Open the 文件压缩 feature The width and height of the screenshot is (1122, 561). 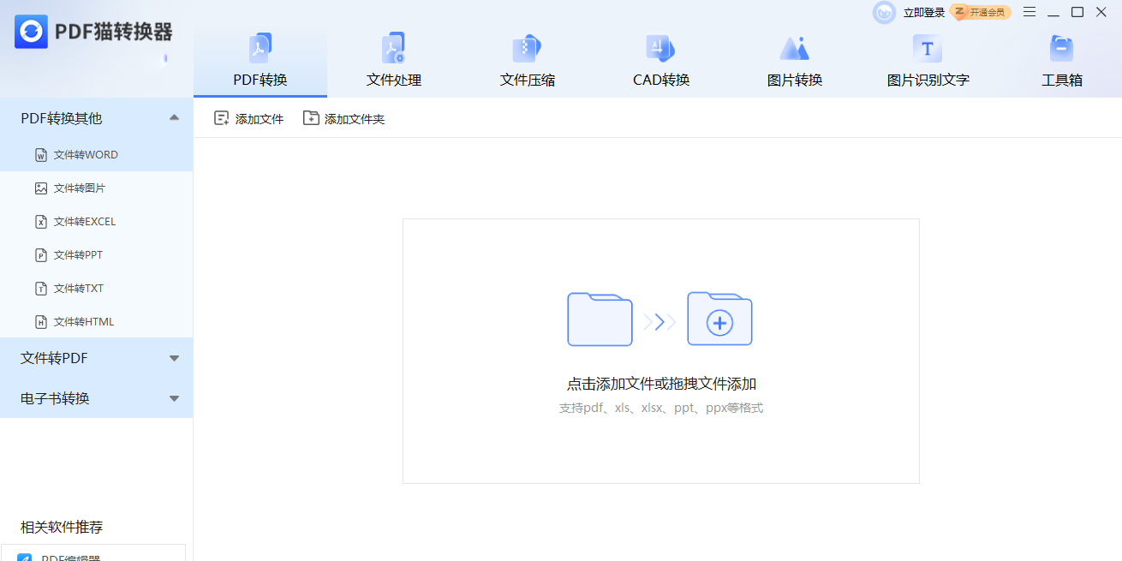[x=527, y=60]
